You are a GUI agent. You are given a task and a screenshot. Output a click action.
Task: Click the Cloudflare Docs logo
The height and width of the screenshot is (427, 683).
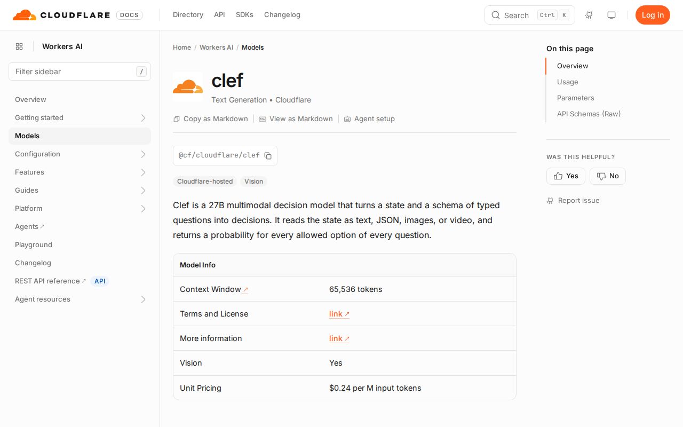(x=77, y=15)
